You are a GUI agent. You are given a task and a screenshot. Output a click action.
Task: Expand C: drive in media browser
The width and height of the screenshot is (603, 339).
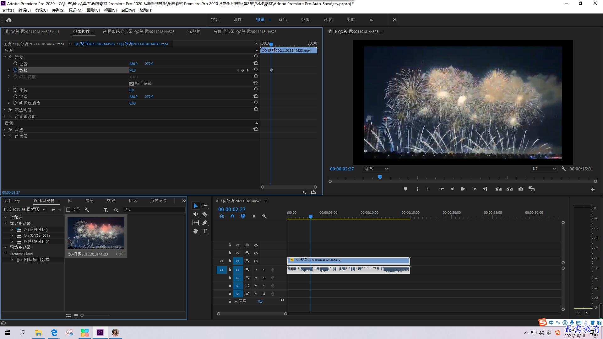12,229
